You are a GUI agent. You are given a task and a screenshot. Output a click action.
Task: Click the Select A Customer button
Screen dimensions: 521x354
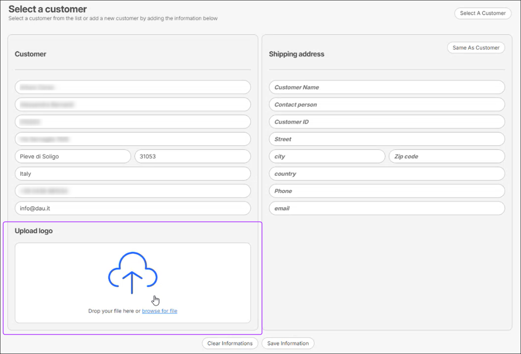482,13
